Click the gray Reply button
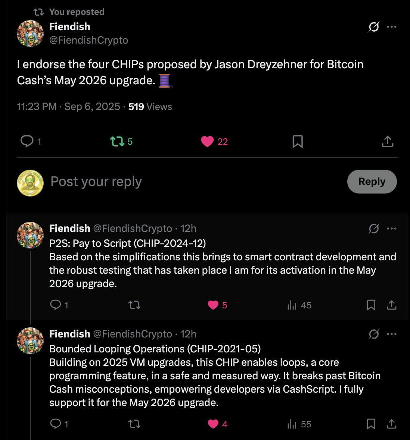Image resolution: width=410 pixels, height=440 pixels. 372,182
